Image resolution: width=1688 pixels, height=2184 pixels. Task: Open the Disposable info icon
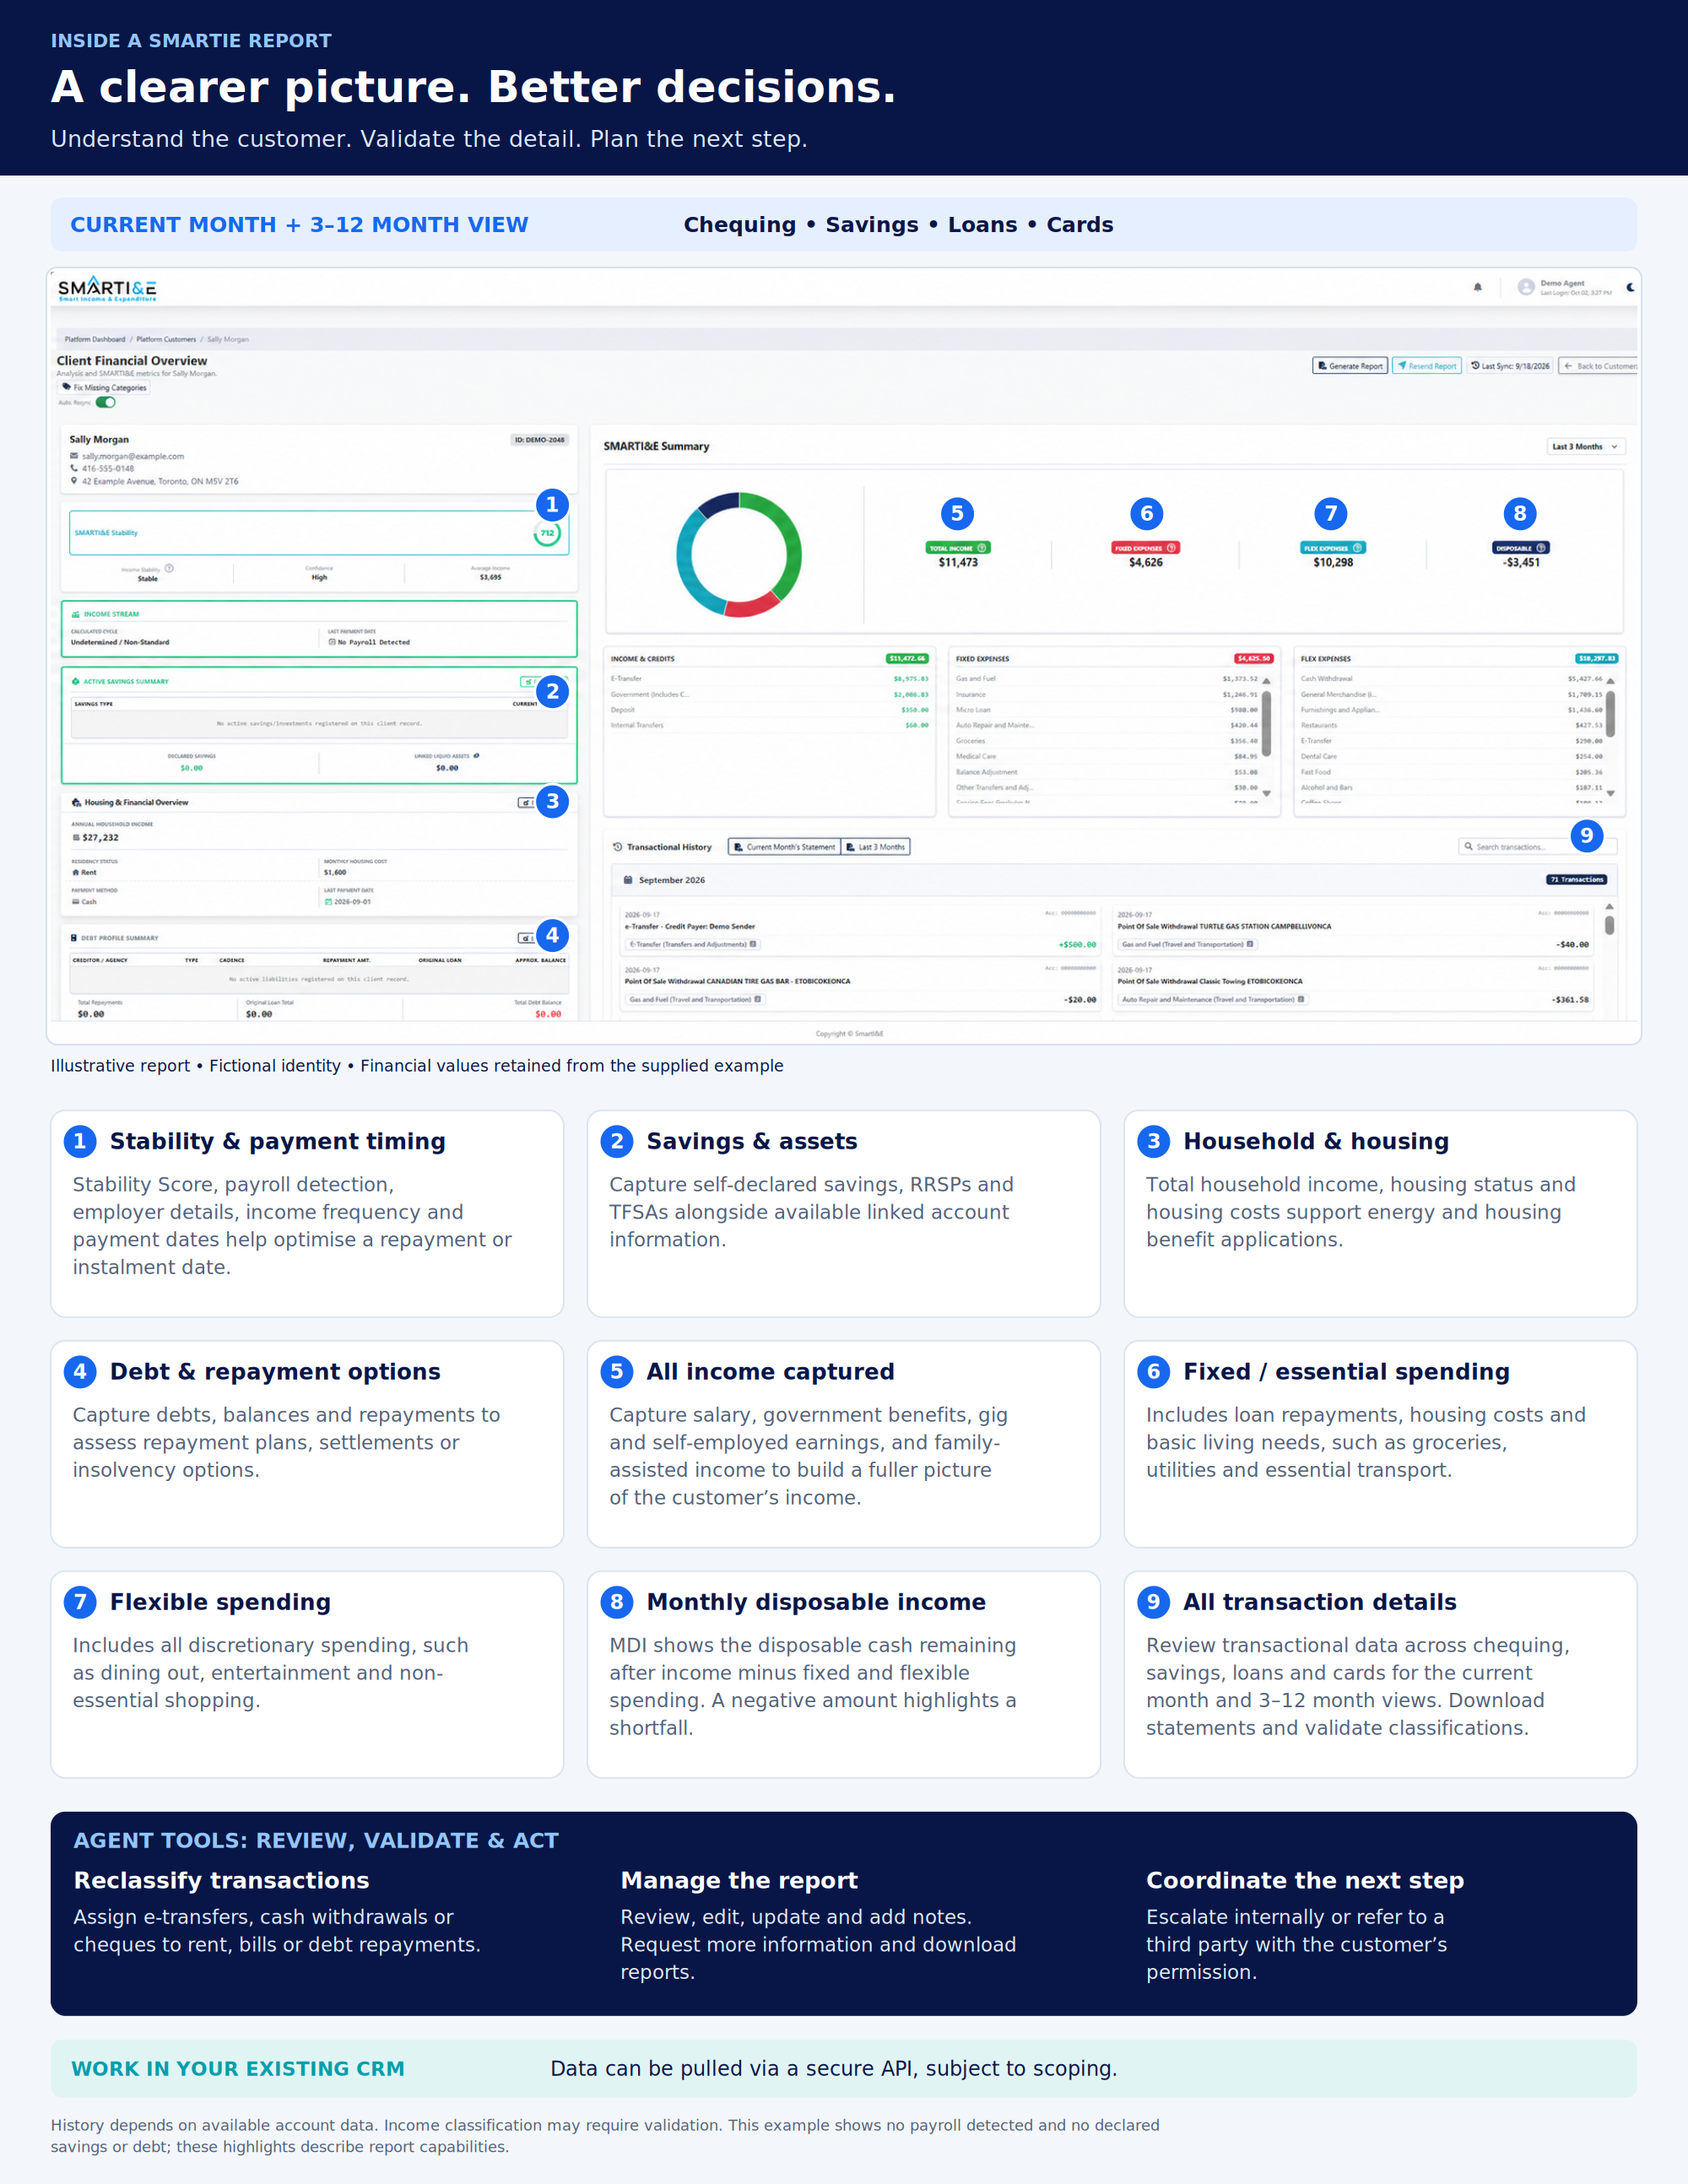click(1541, 548)
